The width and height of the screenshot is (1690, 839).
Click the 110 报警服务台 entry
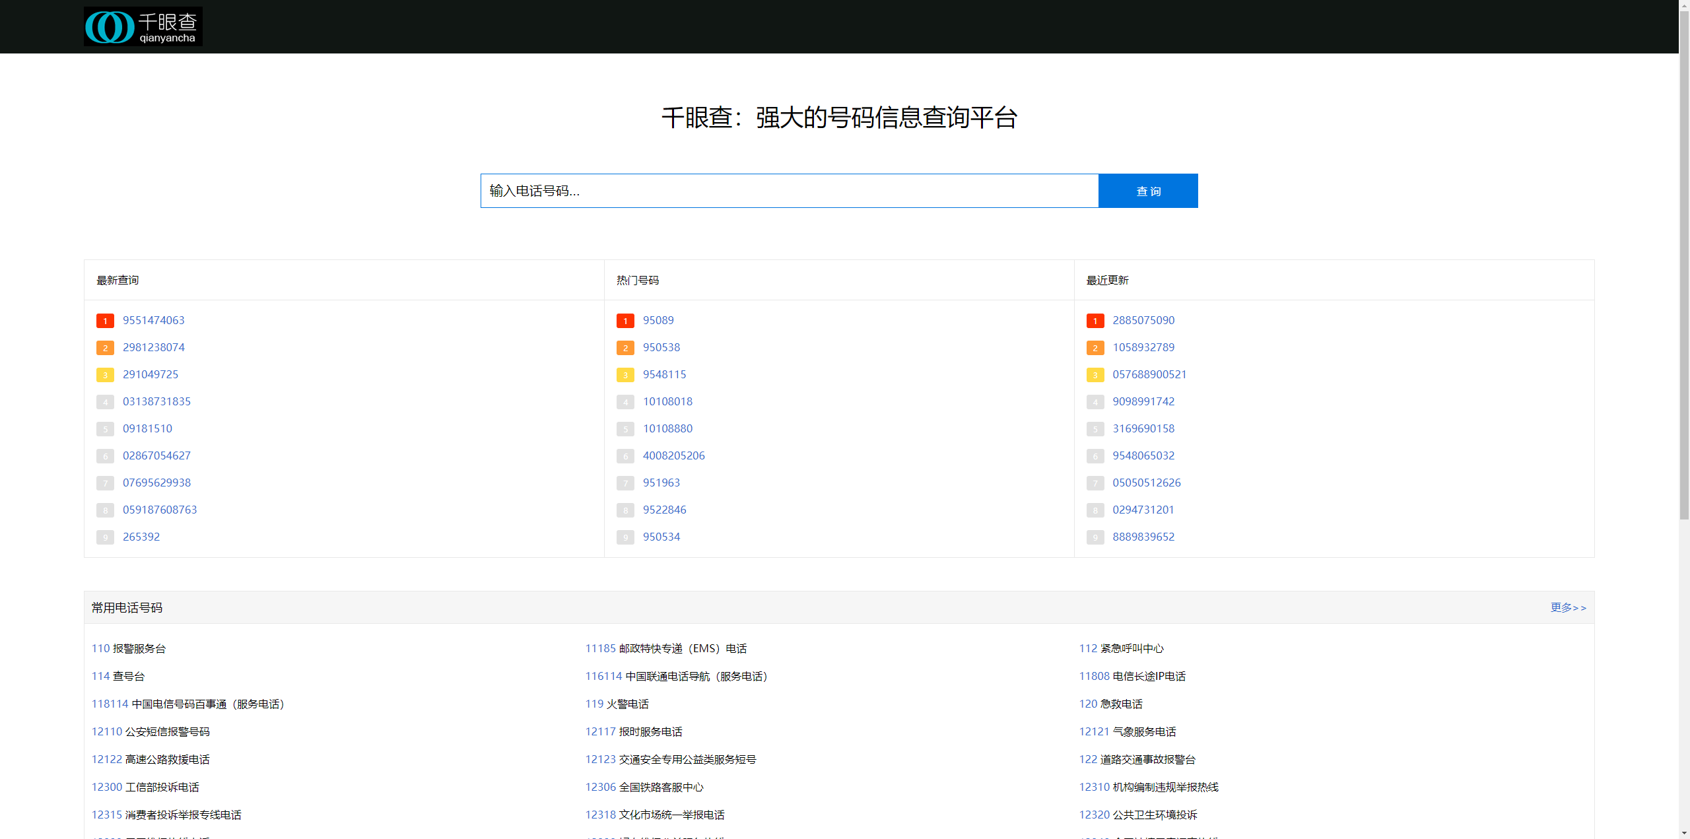[x=129, y=648]
